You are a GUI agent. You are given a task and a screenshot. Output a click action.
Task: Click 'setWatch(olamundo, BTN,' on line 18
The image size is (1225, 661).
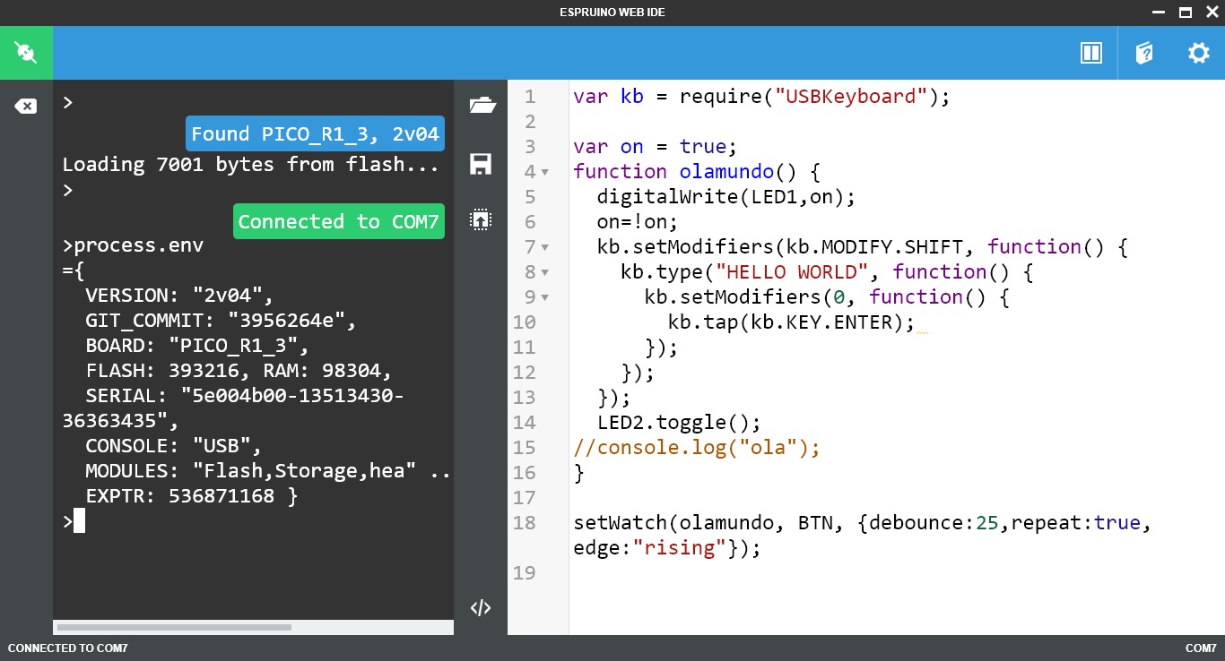[708, 523]
